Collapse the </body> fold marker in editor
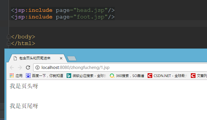Screen dimensions: 207x120 point(9,37)
